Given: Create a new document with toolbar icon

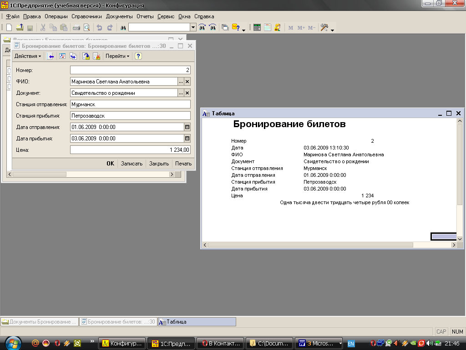Looking at the screenshot, I should pyautogui.click(x=9, y=28).
